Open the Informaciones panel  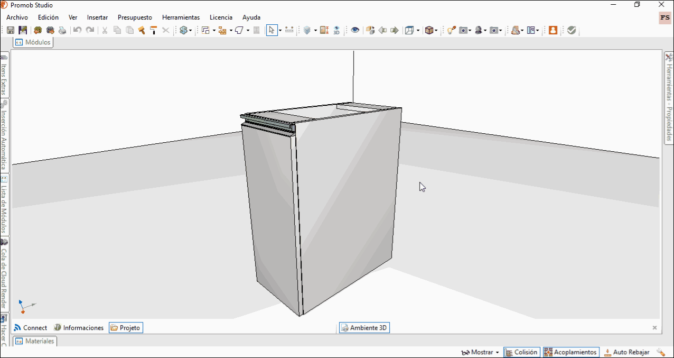pyautogui.click(x=78, y=328)
